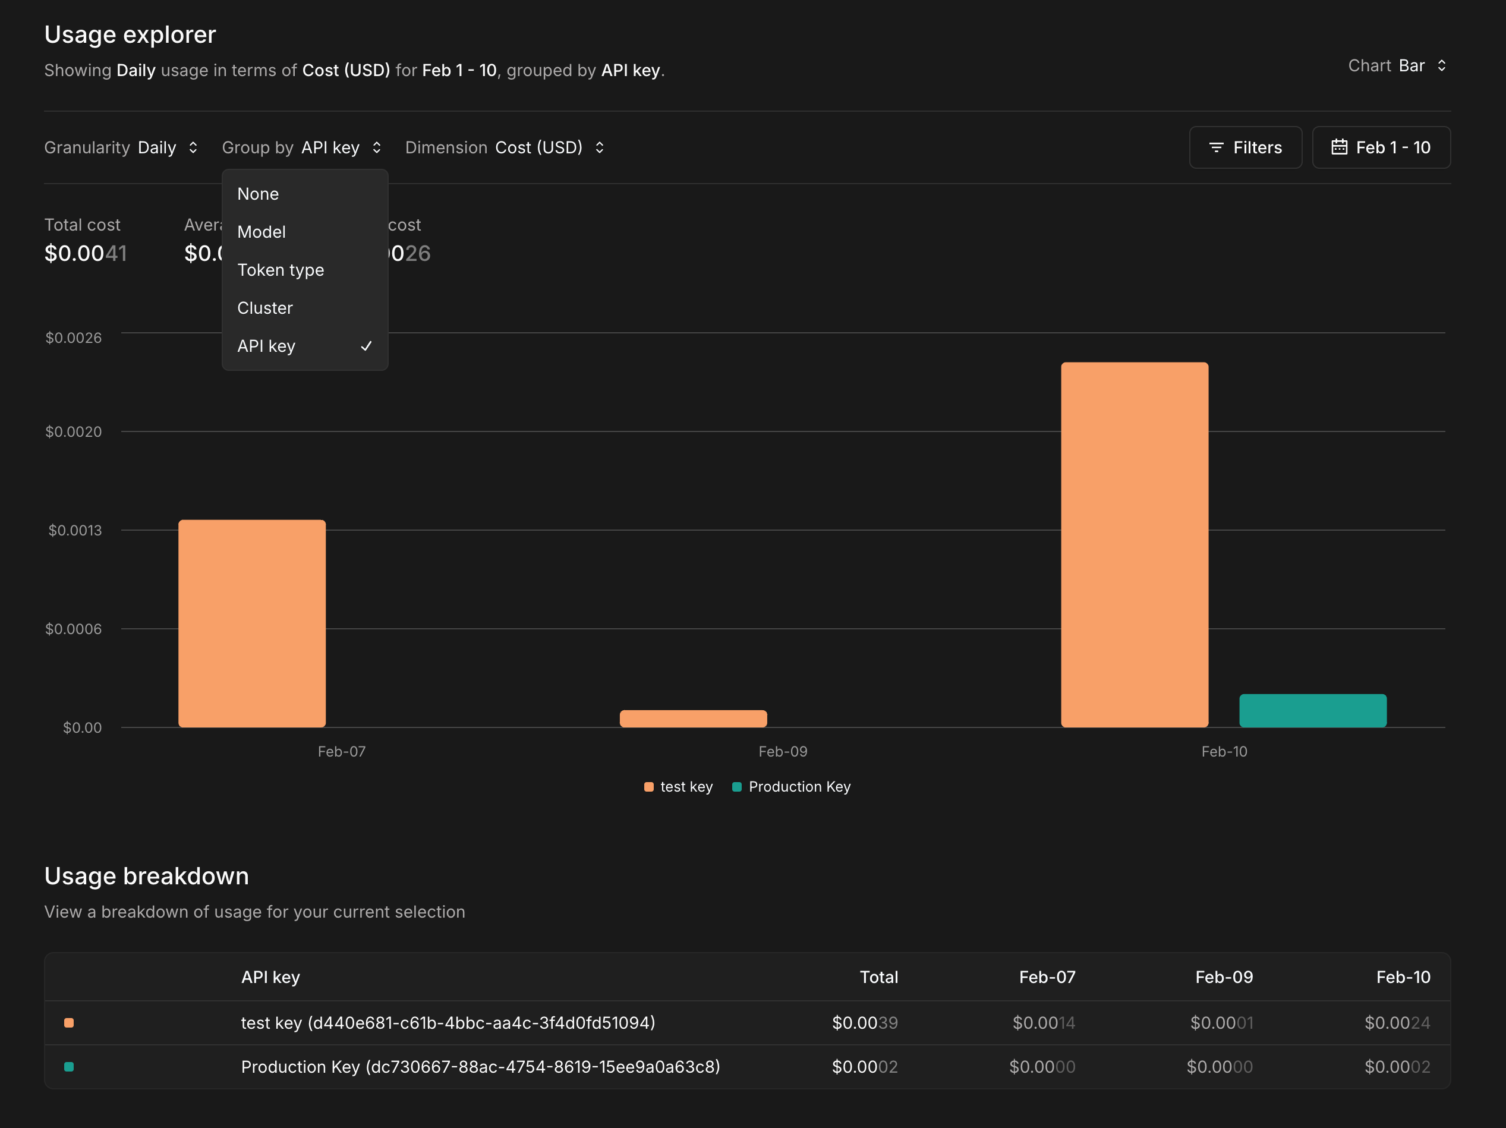Click the Dimension Cost (USD) chevron icon
The width and height of the screenshot is (1506, 1128).
[599, 148]
